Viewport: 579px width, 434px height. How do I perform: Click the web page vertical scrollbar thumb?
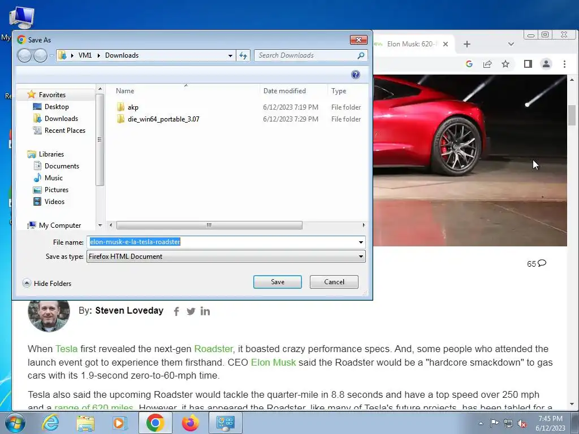pos(572,115)
